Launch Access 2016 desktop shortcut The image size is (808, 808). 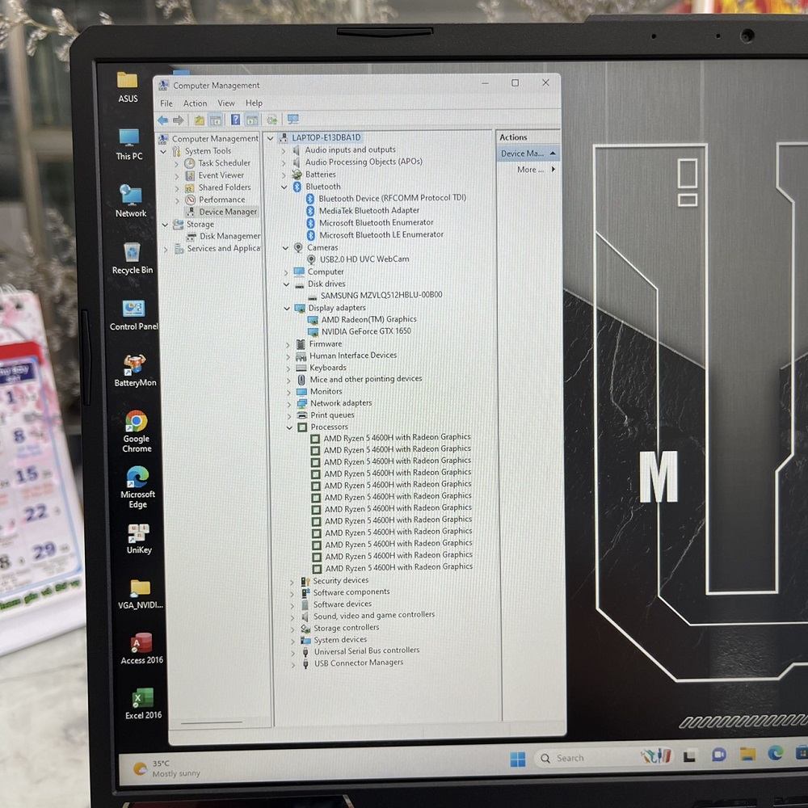141,648
